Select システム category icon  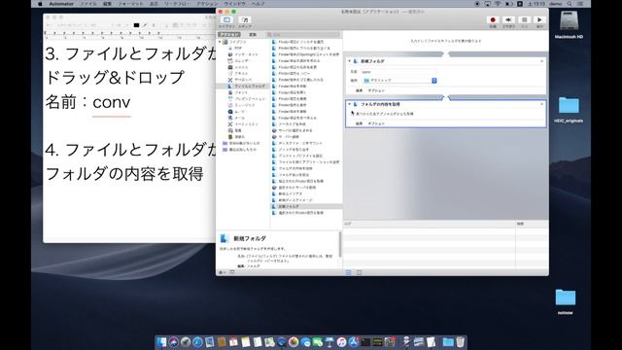230,67
